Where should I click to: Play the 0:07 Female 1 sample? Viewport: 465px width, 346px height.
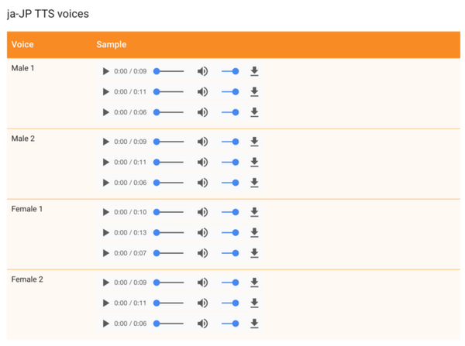pos(106,253)
